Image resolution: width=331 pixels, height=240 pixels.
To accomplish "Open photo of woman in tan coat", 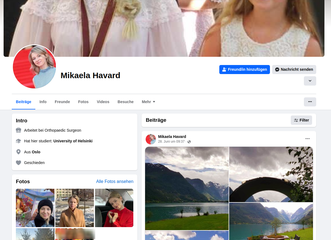I will click(x=75, y=208).
